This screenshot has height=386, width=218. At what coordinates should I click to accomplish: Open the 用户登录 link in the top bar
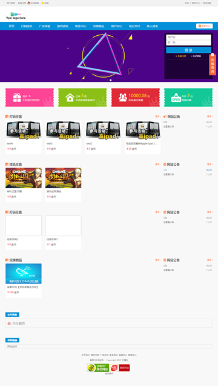10,3
